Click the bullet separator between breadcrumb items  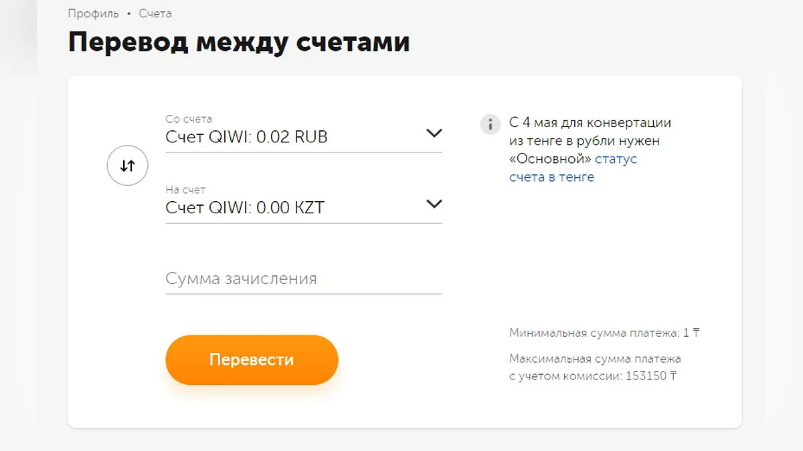(129, 13)
